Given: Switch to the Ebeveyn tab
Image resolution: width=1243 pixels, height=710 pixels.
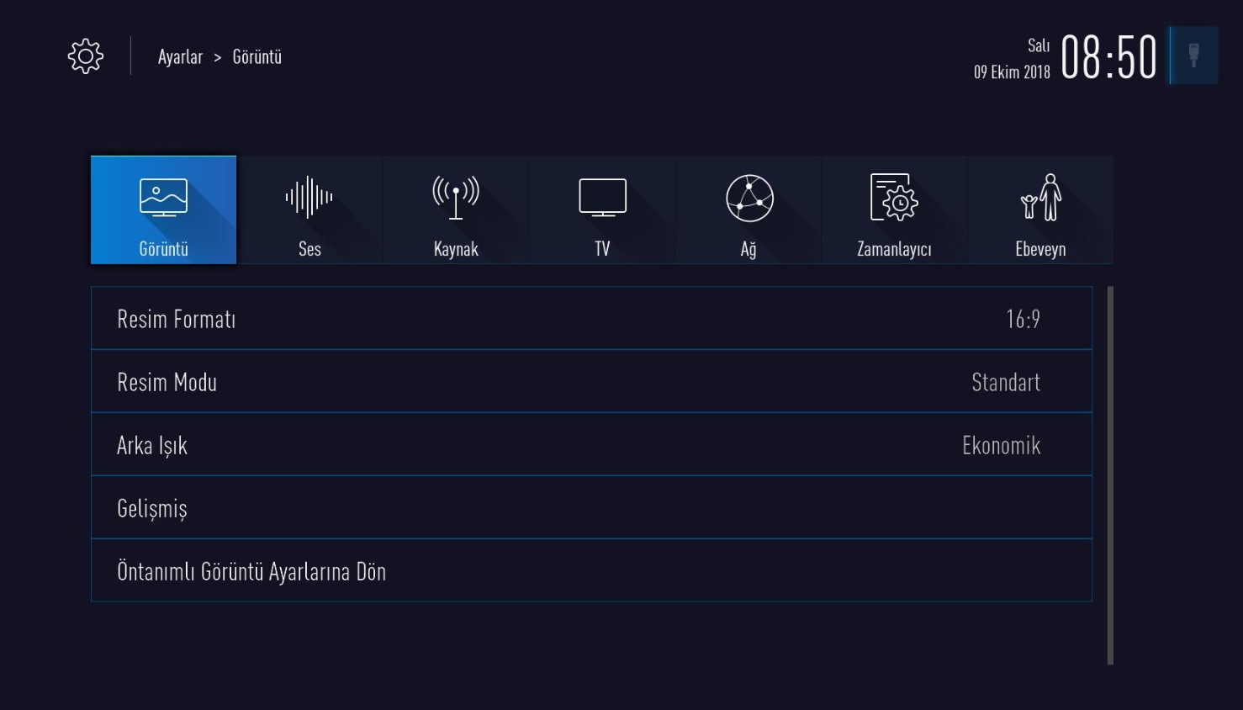Looking at the screenshot, I should (x=1041, y=210).
